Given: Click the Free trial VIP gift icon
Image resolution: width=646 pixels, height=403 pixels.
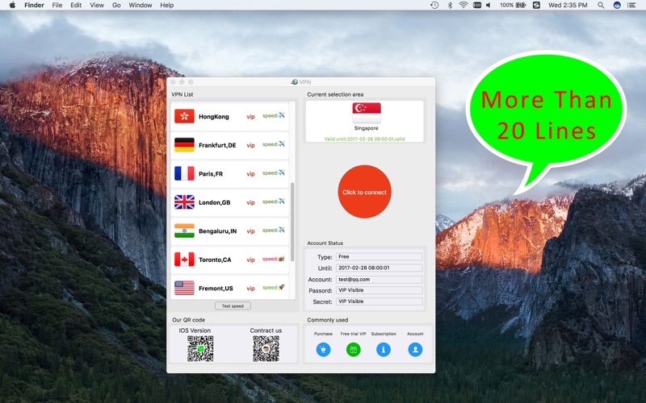Looking at the screenshot, I should pyautogui.click(x=353, y=350).
